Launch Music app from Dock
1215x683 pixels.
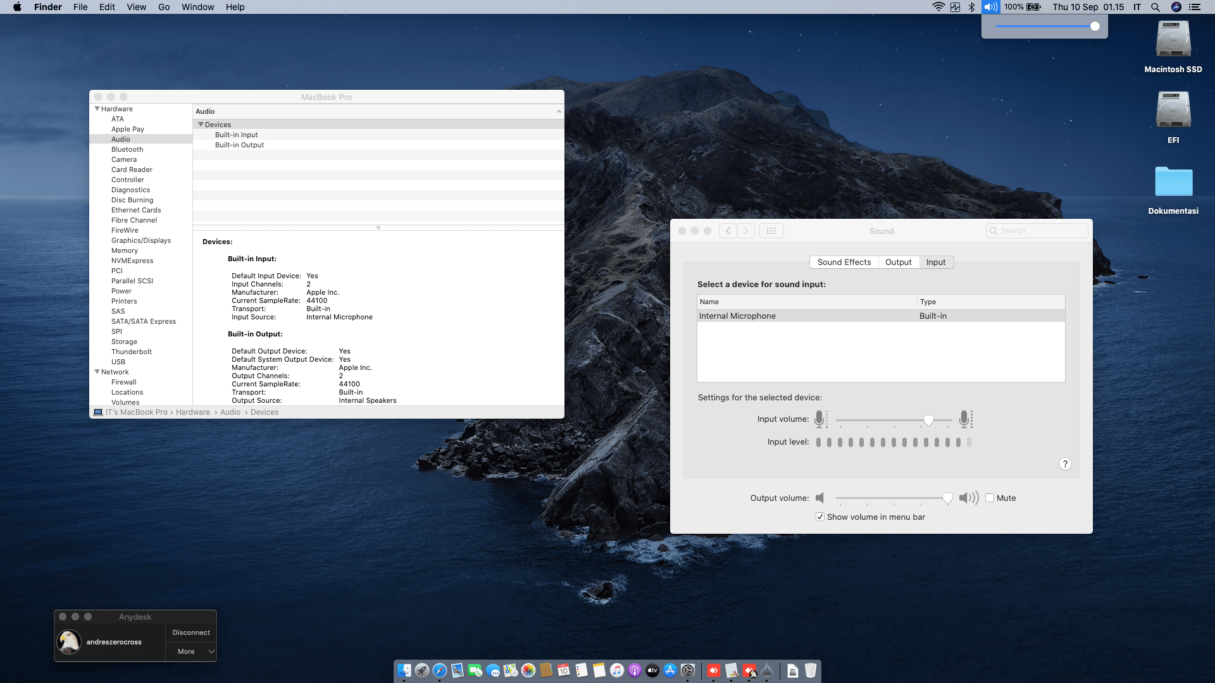pyautogui.click(x=617, y=670)
